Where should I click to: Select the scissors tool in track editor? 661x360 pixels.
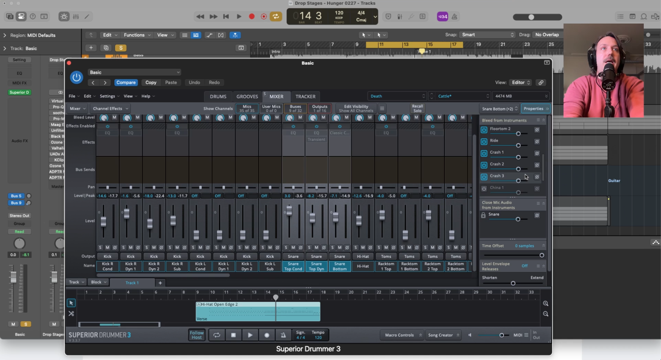pos(71,314)
